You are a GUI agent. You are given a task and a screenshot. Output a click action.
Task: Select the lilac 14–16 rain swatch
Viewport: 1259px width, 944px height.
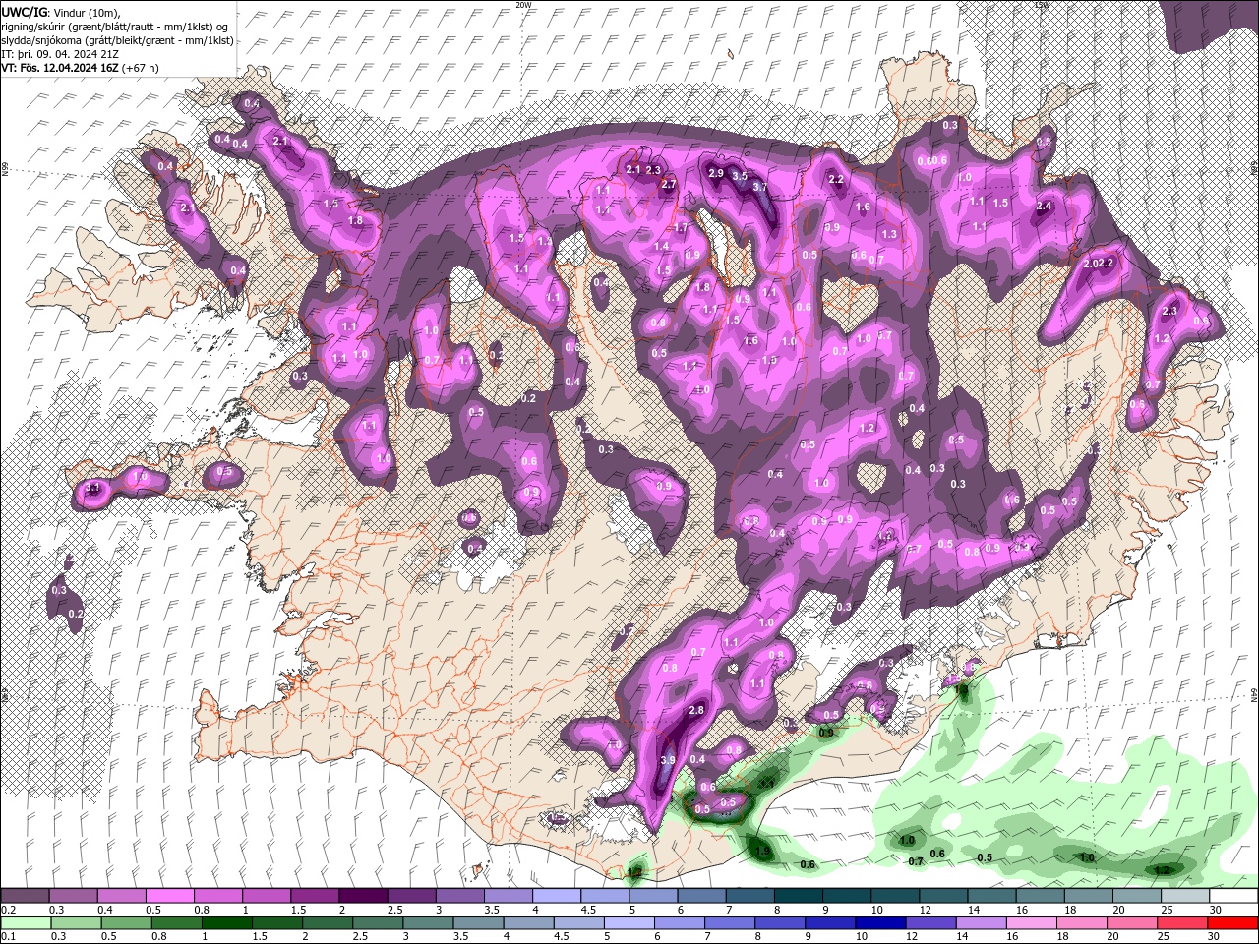point(981,923)
